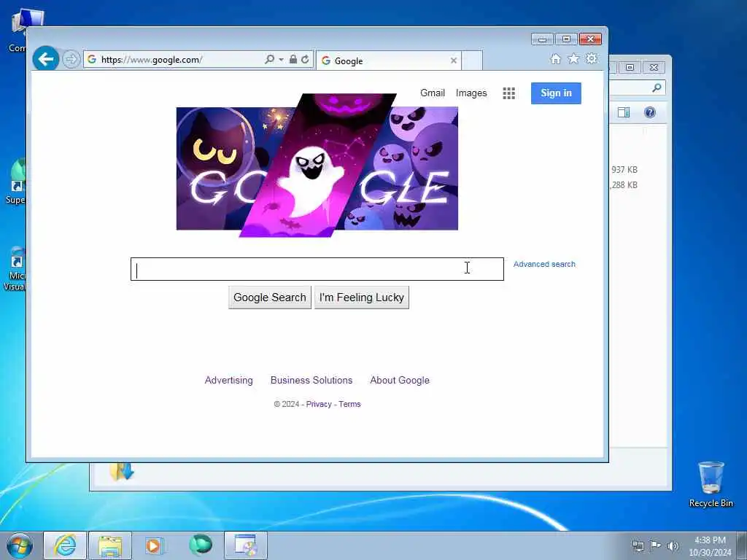Open the Business Solutions link
Screen dimensions: 747x560
[x=311, y=380]
